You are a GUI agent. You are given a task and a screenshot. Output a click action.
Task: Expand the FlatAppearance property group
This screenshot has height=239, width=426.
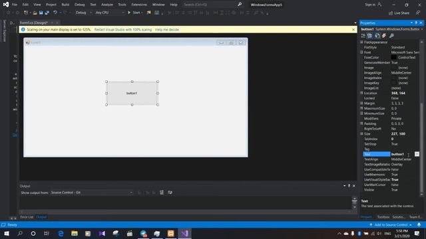361,42
